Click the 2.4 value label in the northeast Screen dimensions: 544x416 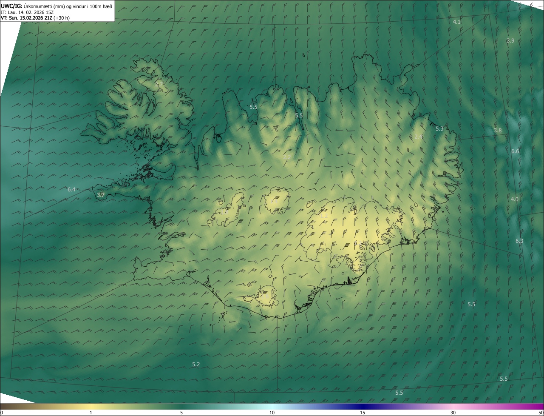pos(418,137)
